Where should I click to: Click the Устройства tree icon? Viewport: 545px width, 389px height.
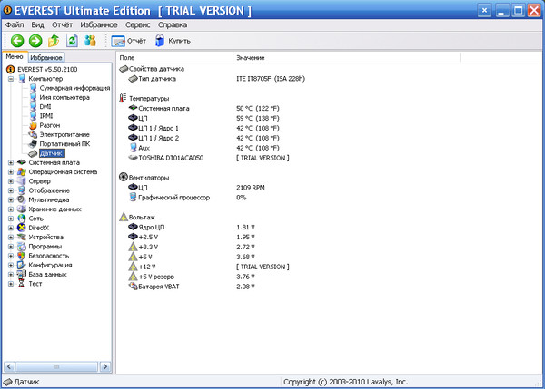[22, 238]
